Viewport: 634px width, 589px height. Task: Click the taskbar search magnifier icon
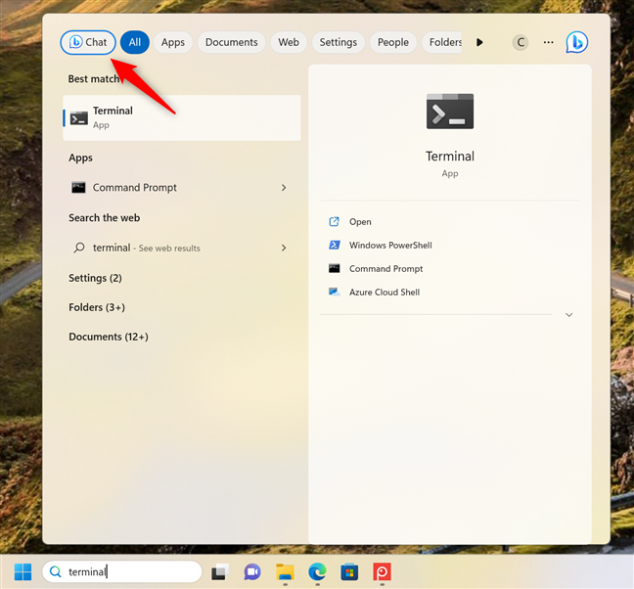pos(55,571)
